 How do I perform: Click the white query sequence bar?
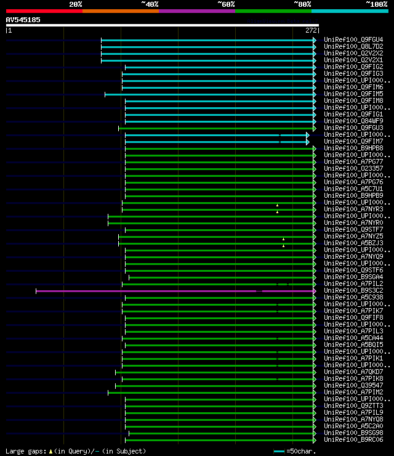click(x=162, y=25)
